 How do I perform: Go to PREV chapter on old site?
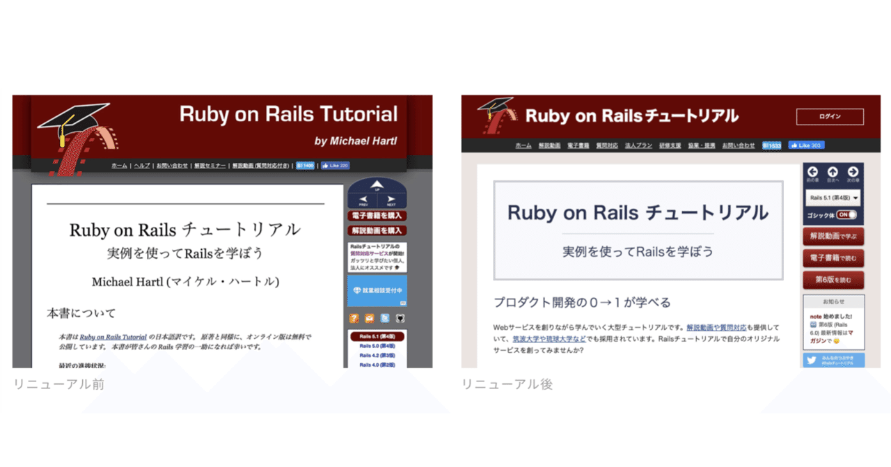click(362, 200)
